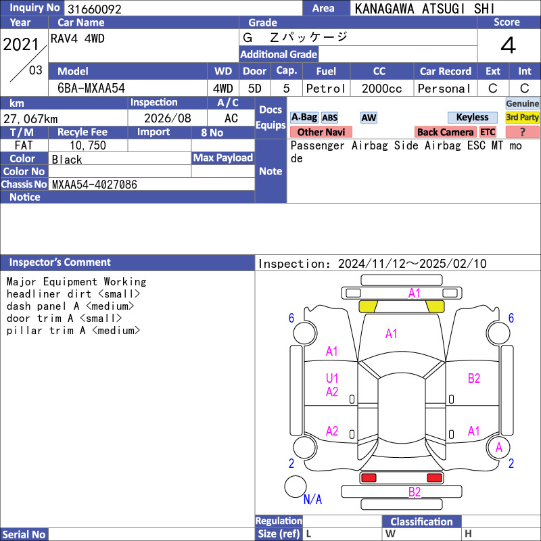Click the yellow 3rd Party legend swatch

522,118
